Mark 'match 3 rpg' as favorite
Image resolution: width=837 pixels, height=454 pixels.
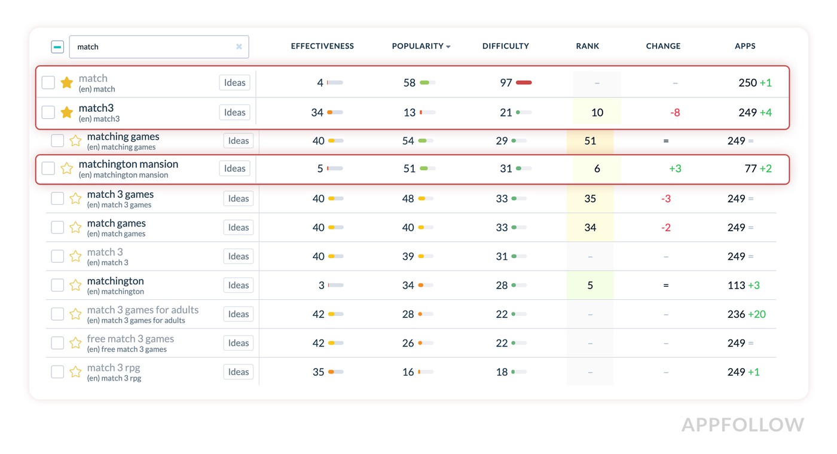point(75,372)
